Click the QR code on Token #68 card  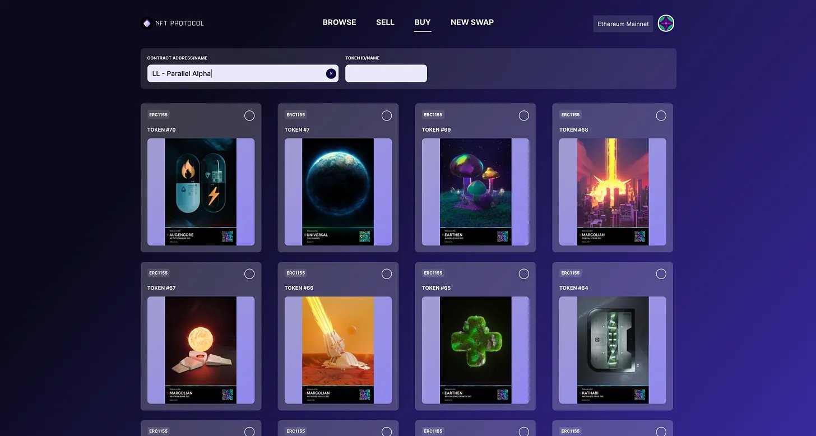tap(639, 236)
